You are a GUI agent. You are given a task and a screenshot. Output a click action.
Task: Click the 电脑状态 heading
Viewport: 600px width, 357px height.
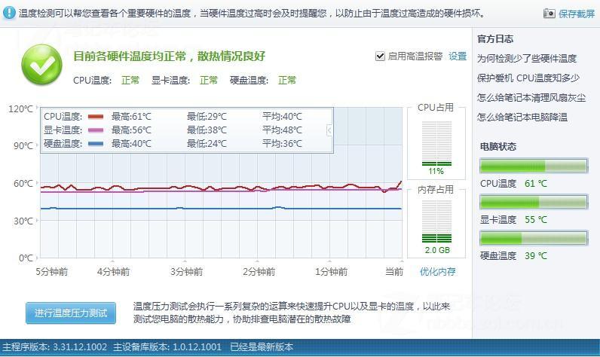pyautogui.click(x=498, y=147)
